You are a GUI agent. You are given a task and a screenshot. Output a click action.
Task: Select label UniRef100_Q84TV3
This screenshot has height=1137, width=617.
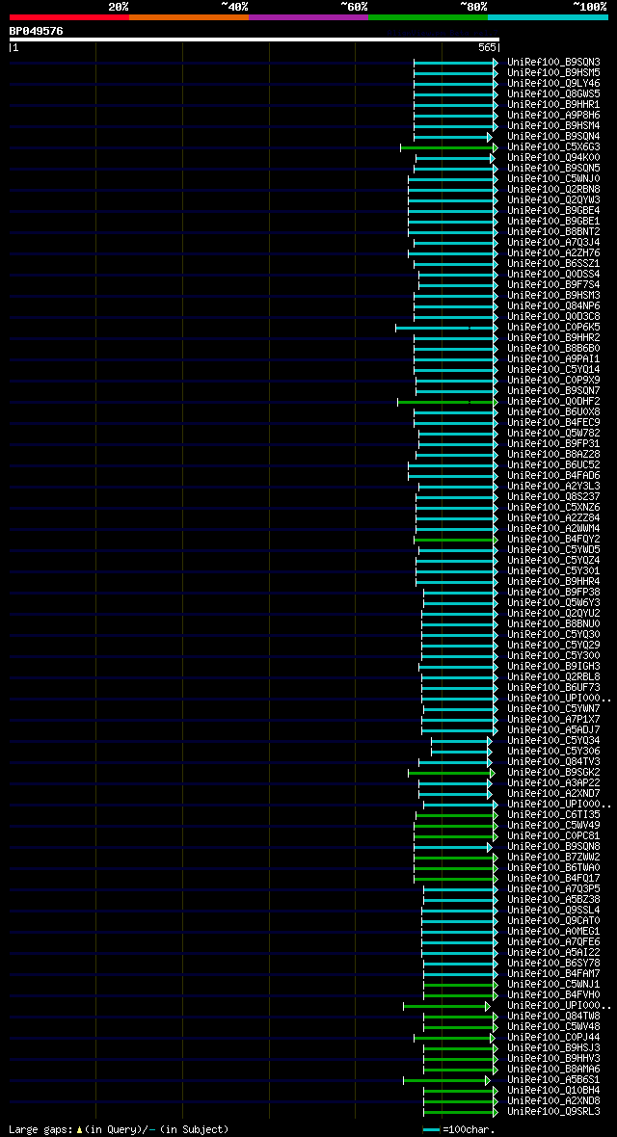(x=553, y=762)
